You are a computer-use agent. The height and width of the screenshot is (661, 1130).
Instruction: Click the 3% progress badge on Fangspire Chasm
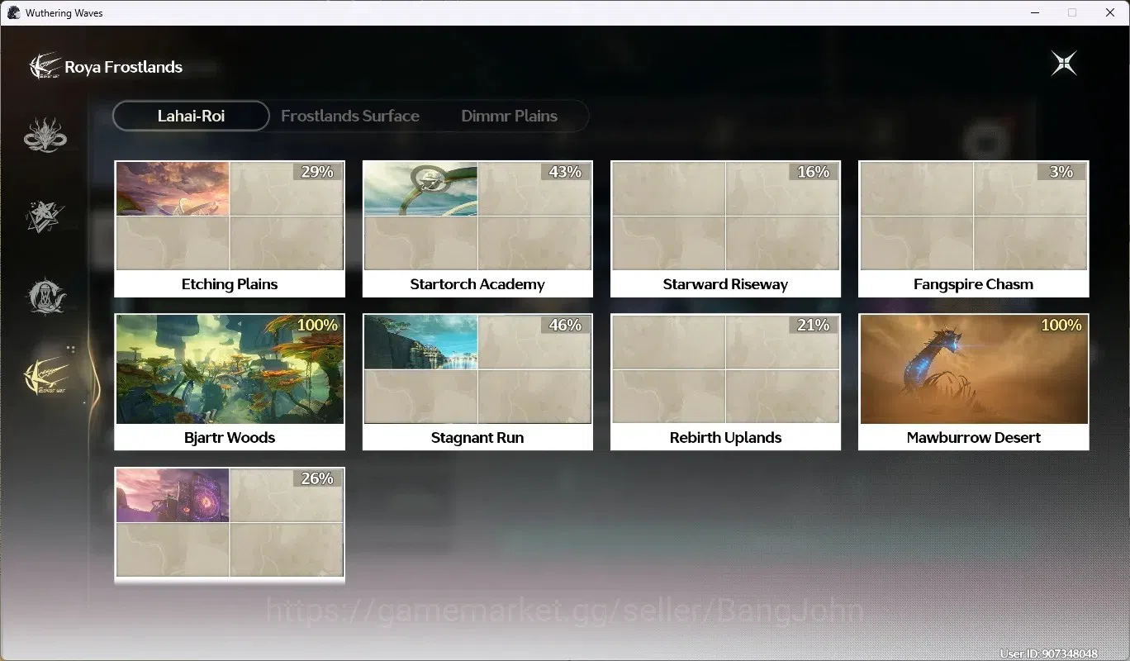coord(1061,172)
